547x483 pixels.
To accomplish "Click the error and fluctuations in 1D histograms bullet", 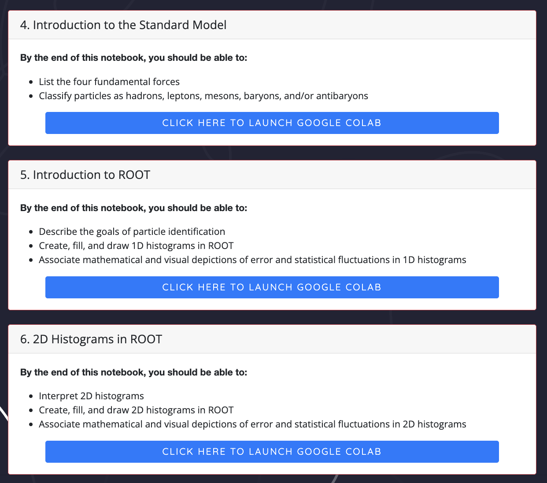I will point(252,260).
